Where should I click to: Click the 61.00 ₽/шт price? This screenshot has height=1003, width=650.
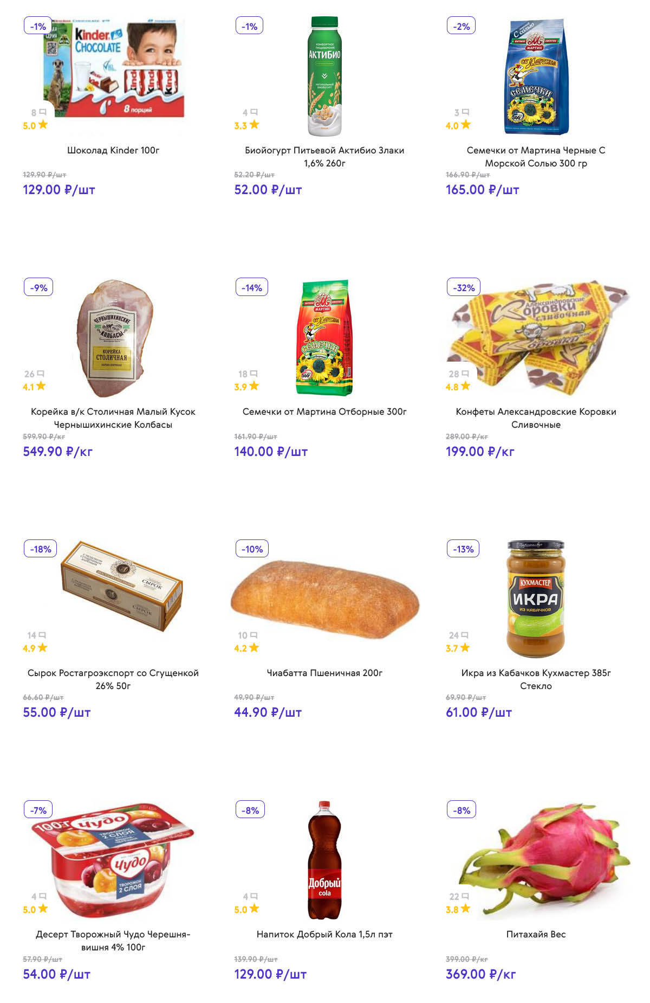[478, 712]
